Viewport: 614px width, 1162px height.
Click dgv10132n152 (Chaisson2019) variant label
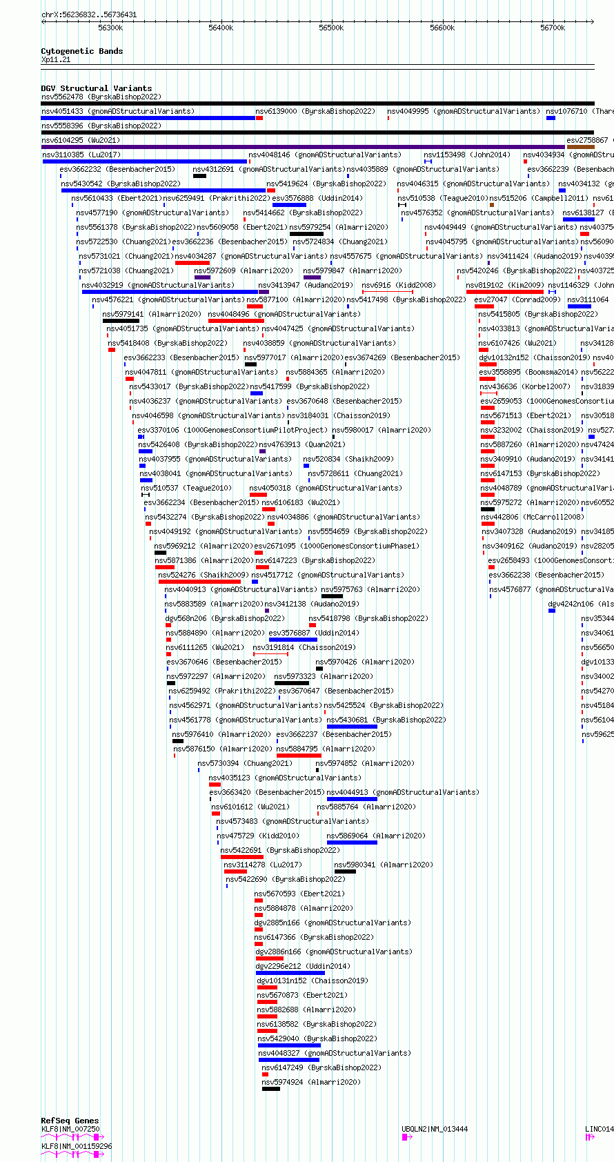535,357
